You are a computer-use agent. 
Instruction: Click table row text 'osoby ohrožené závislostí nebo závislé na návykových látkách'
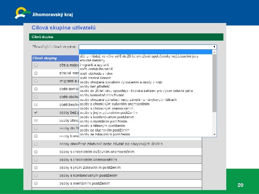click(111, 144)
